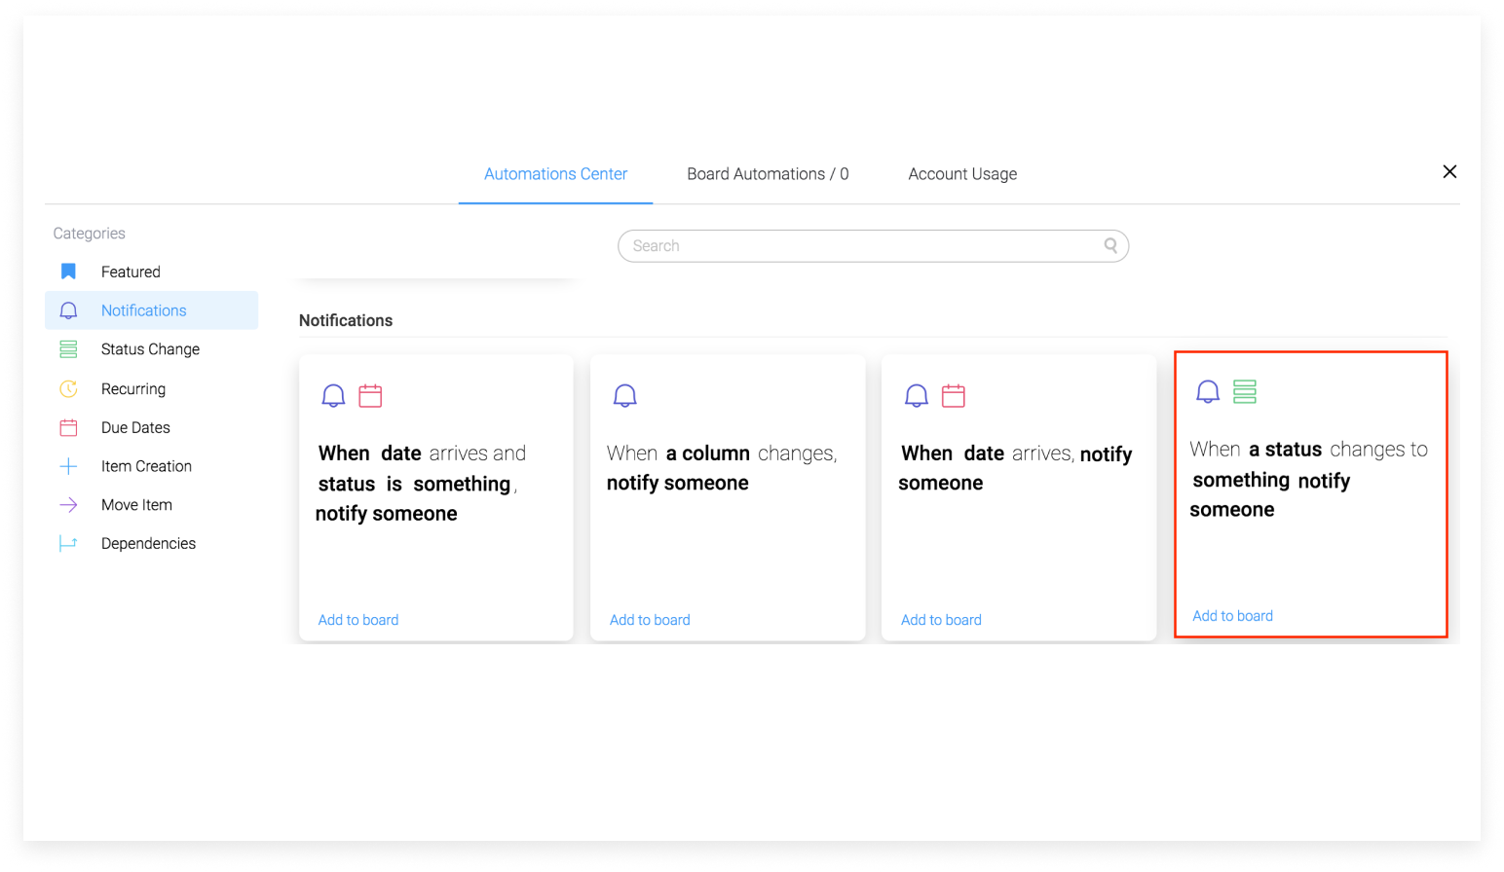Select Featured category
This screenshot has width=1504, height=872.
(151, 272)
